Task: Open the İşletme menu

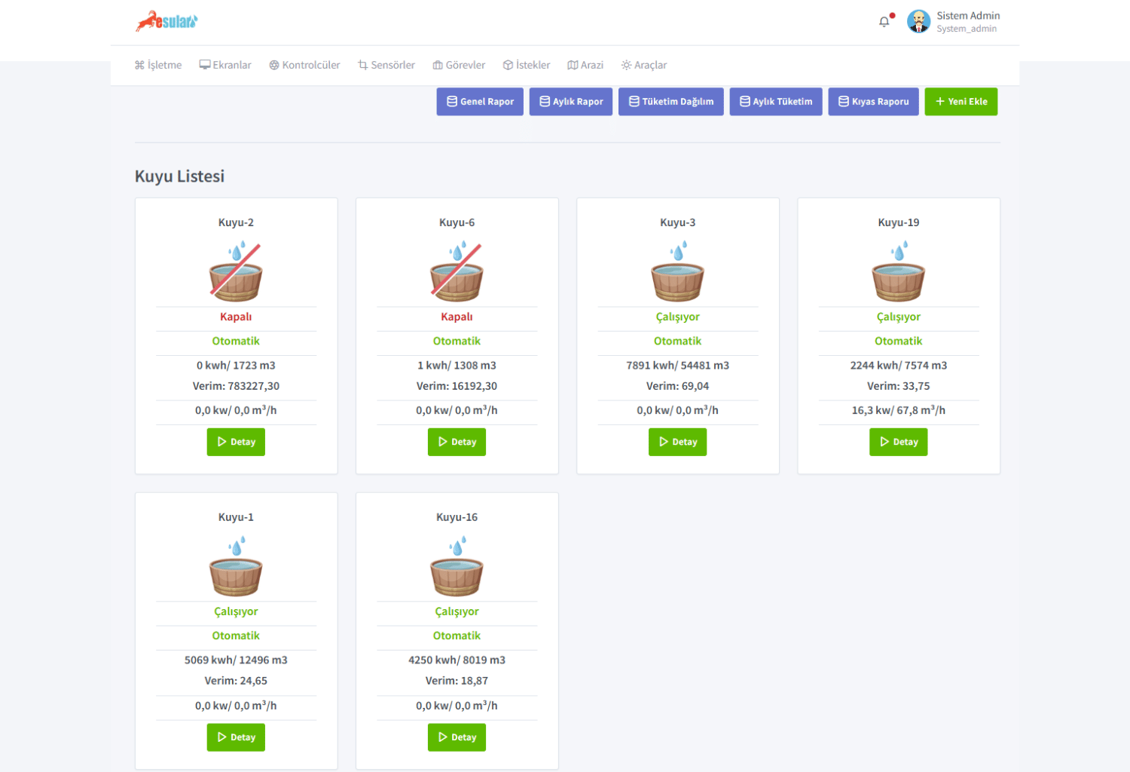Action: [x=158, y=65]
